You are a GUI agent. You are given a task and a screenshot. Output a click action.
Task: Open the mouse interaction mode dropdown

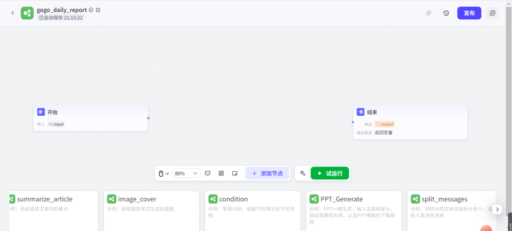164,174
